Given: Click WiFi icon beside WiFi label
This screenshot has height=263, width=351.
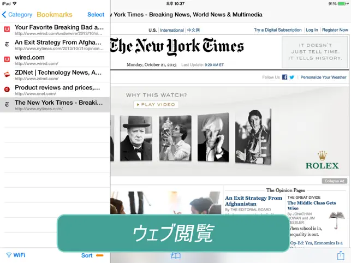Looking at the screenshot, I should coord(9,255).
